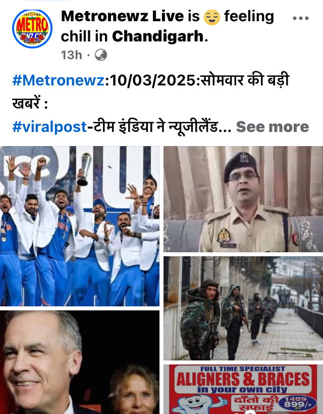
Task: Tap the #Metronewz hashtag
Action: pos(59,80)
